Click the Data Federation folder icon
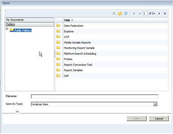This screenshot has height=134, width=173. tap(58, 25)
